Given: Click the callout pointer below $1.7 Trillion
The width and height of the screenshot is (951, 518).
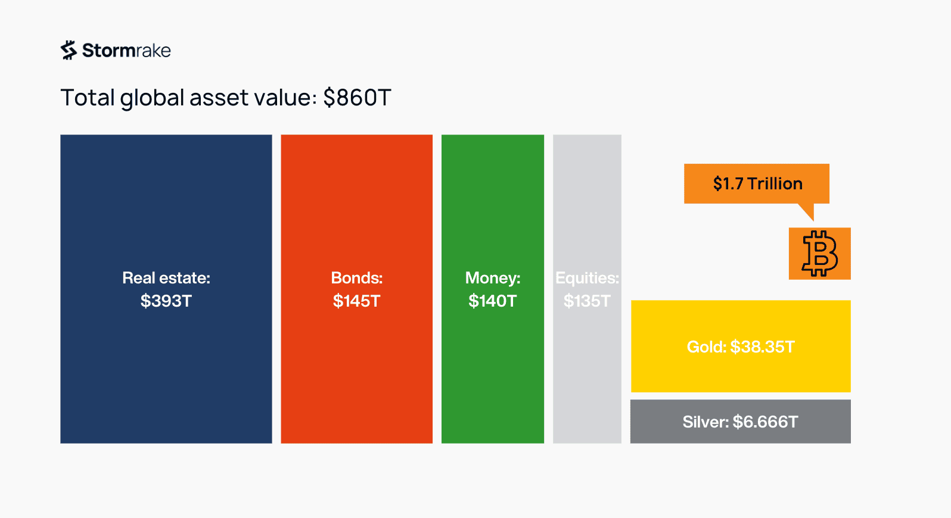Looking at the screenshot, I should point(807,211).
